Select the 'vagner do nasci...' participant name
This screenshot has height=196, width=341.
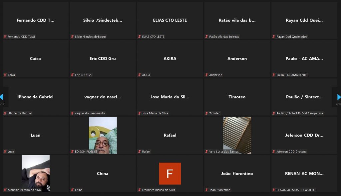click(103, 97)
